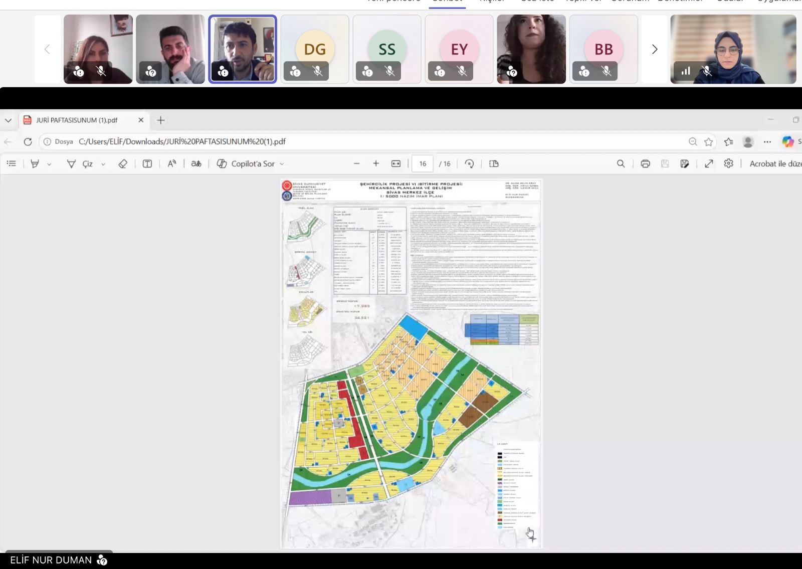Image resolution: width=802 pixels, height=569 pixels.
Task: Click Acrobat ile düzenle button
Action: tap(775, 163)
